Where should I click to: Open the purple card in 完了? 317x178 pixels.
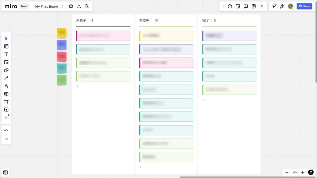point(229,36)
